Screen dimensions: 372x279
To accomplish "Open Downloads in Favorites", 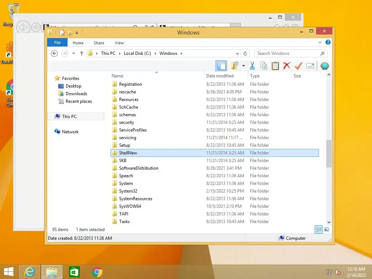I will point(76,93).
